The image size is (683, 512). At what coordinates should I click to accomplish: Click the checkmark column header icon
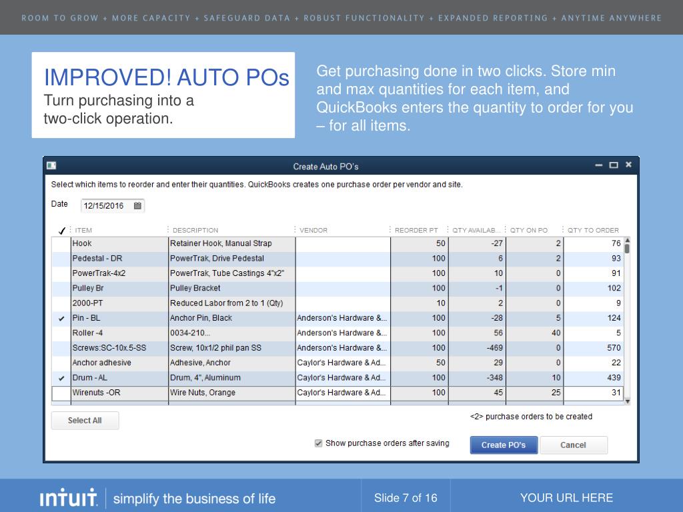pos(62,230)
